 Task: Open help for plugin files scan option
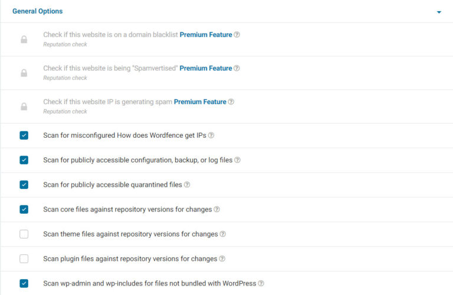pyautogui.click(x=222, y=259)
